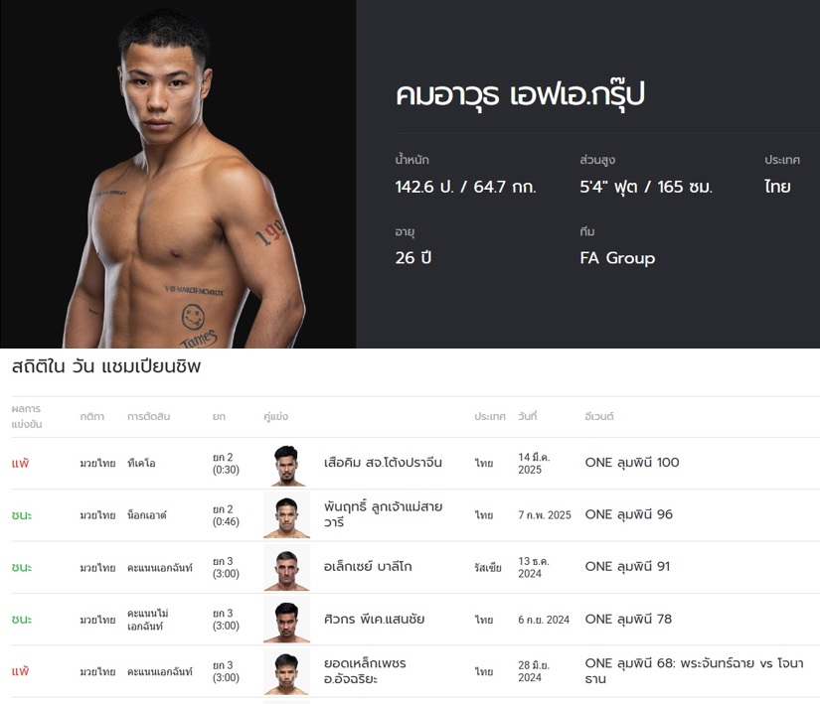Click opponent thumbnail for ศิวกร พีเค.แสนชัย
820x704 pixels.
[286, 620]
